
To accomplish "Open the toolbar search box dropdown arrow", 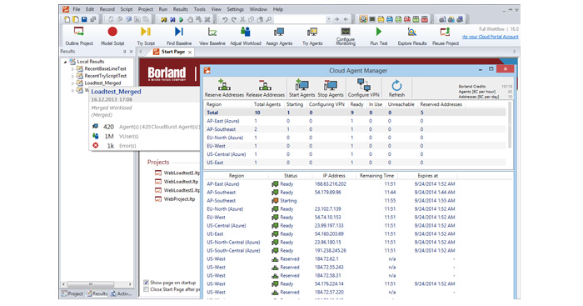I will 328,19.
